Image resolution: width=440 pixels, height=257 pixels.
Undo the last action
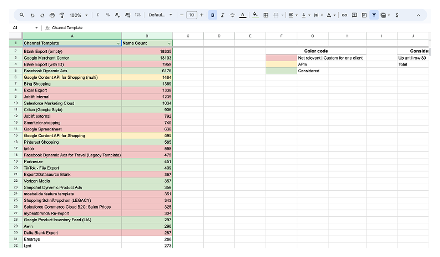click(32, 15)
